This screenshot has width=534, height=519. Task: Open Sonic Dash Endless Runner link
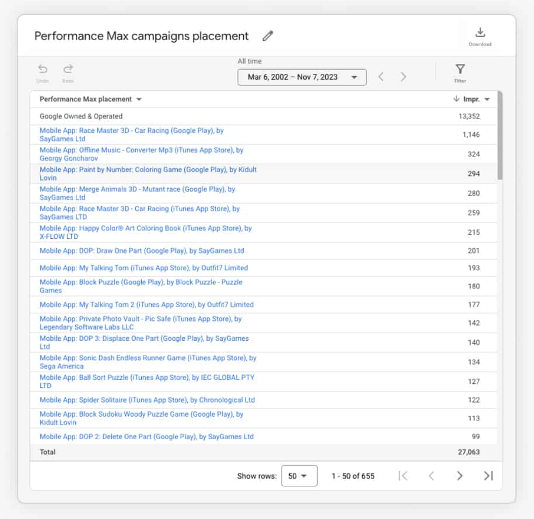point(148,362)
